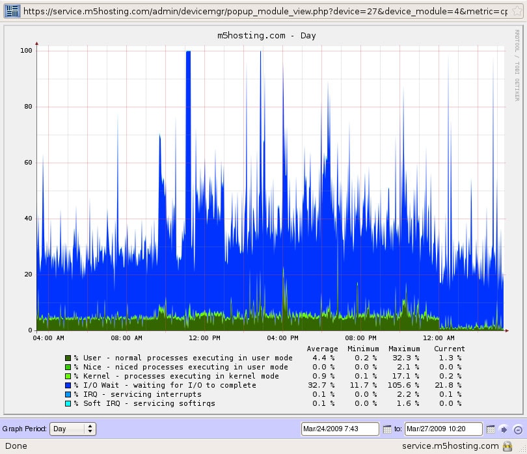Screen dimensions: 527x454
Task: Click the Nice legend color swatch
Action: [x=68, y=367]
